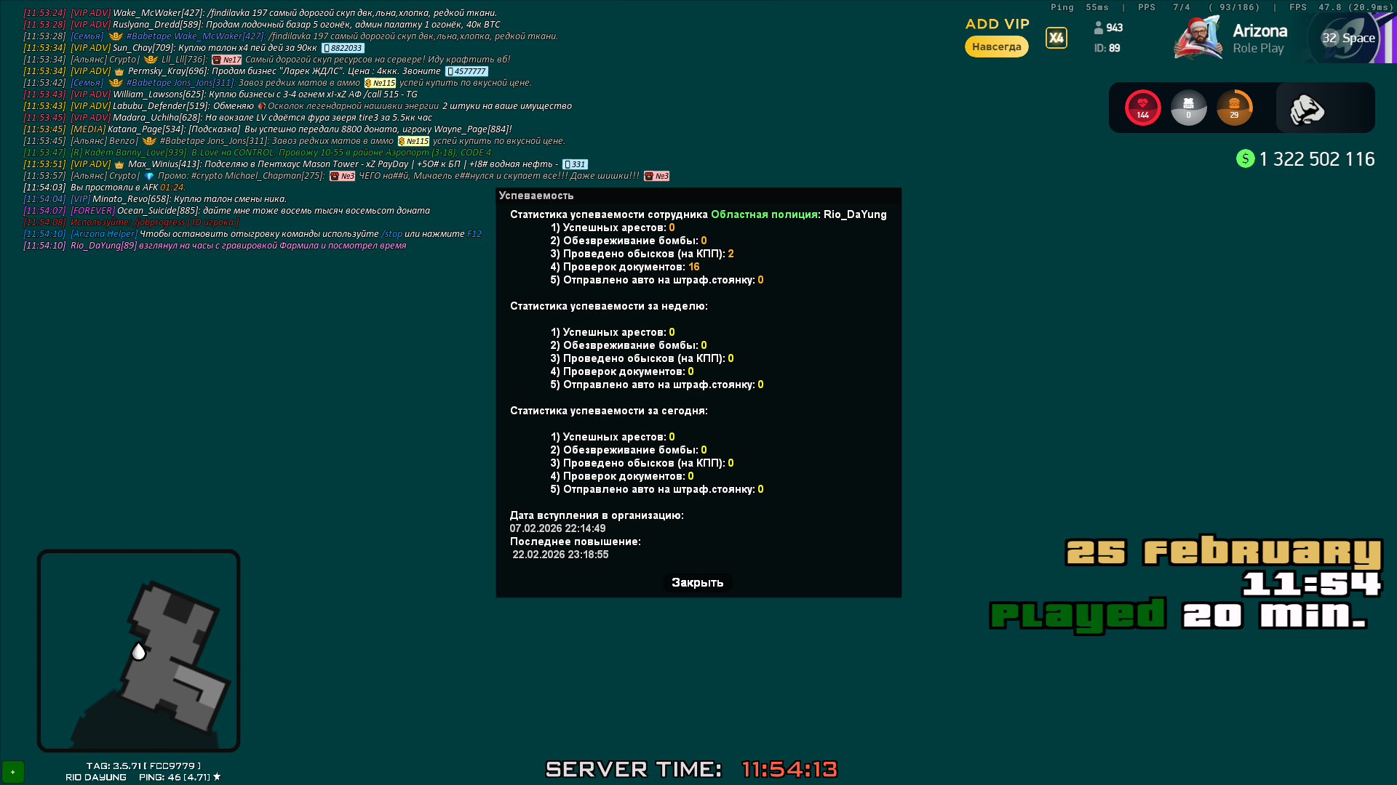
Task: Click the ADD VIP label
Action: click(997, 24)
